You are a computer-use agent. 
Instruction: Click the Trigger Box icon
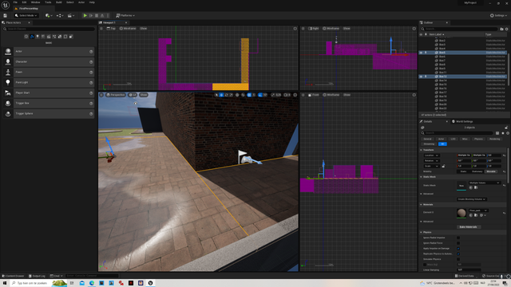click(8, 103)
